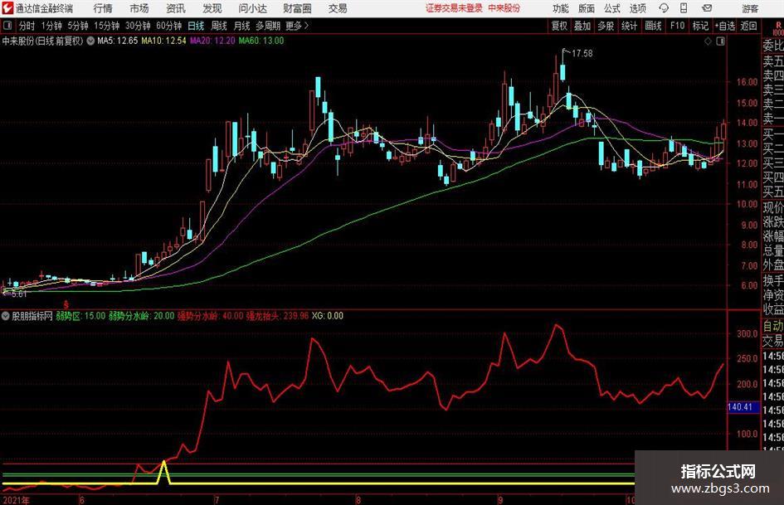Click the 强势分水岭: 40.00 indicator label
This screenshot has width=784, height=505.
[211, 316]
